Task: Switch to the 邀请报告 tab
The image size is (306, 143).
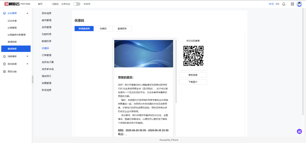Action: pos(122,29)
